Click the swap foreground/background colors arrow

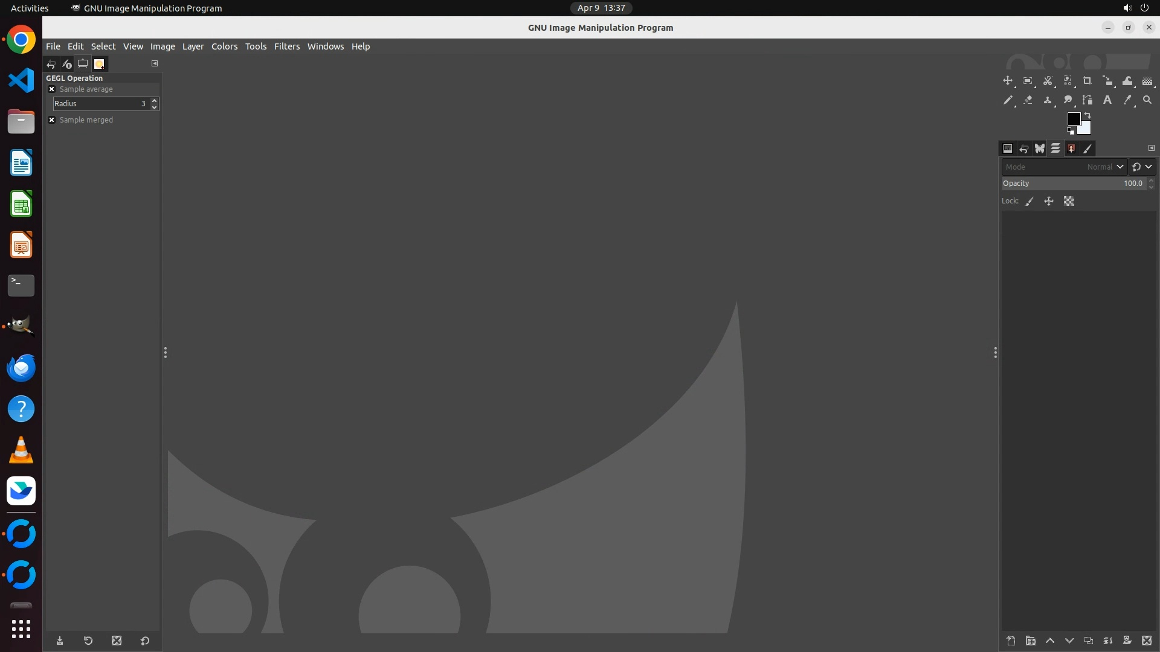[1087, 115]
